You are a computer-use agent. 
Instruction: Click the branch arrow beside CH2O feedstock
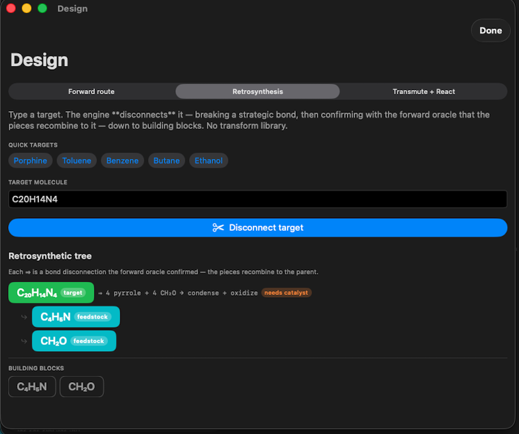point(24,341)
